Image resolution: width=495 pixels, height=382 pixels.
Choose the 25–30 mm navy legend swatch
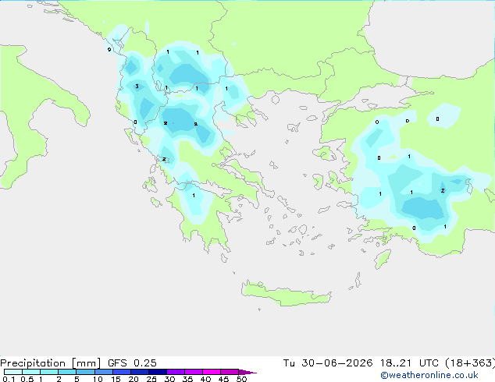pyautogui.click(x=158, y=372)
